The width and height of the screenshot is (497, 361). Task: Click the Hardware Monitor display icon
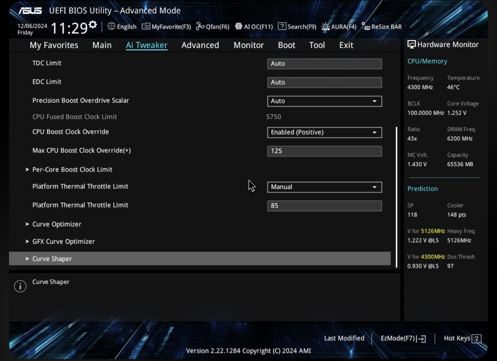[412, 44]
